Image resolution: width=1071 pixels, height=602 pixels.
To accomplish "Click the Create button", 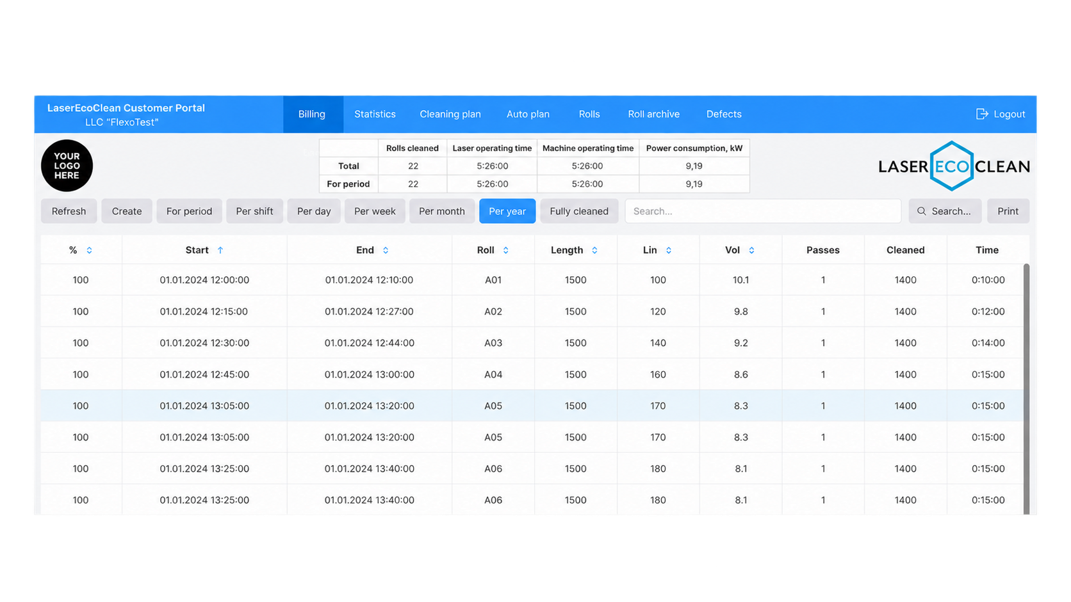I will pyautogui.click(x=127, y=211).
